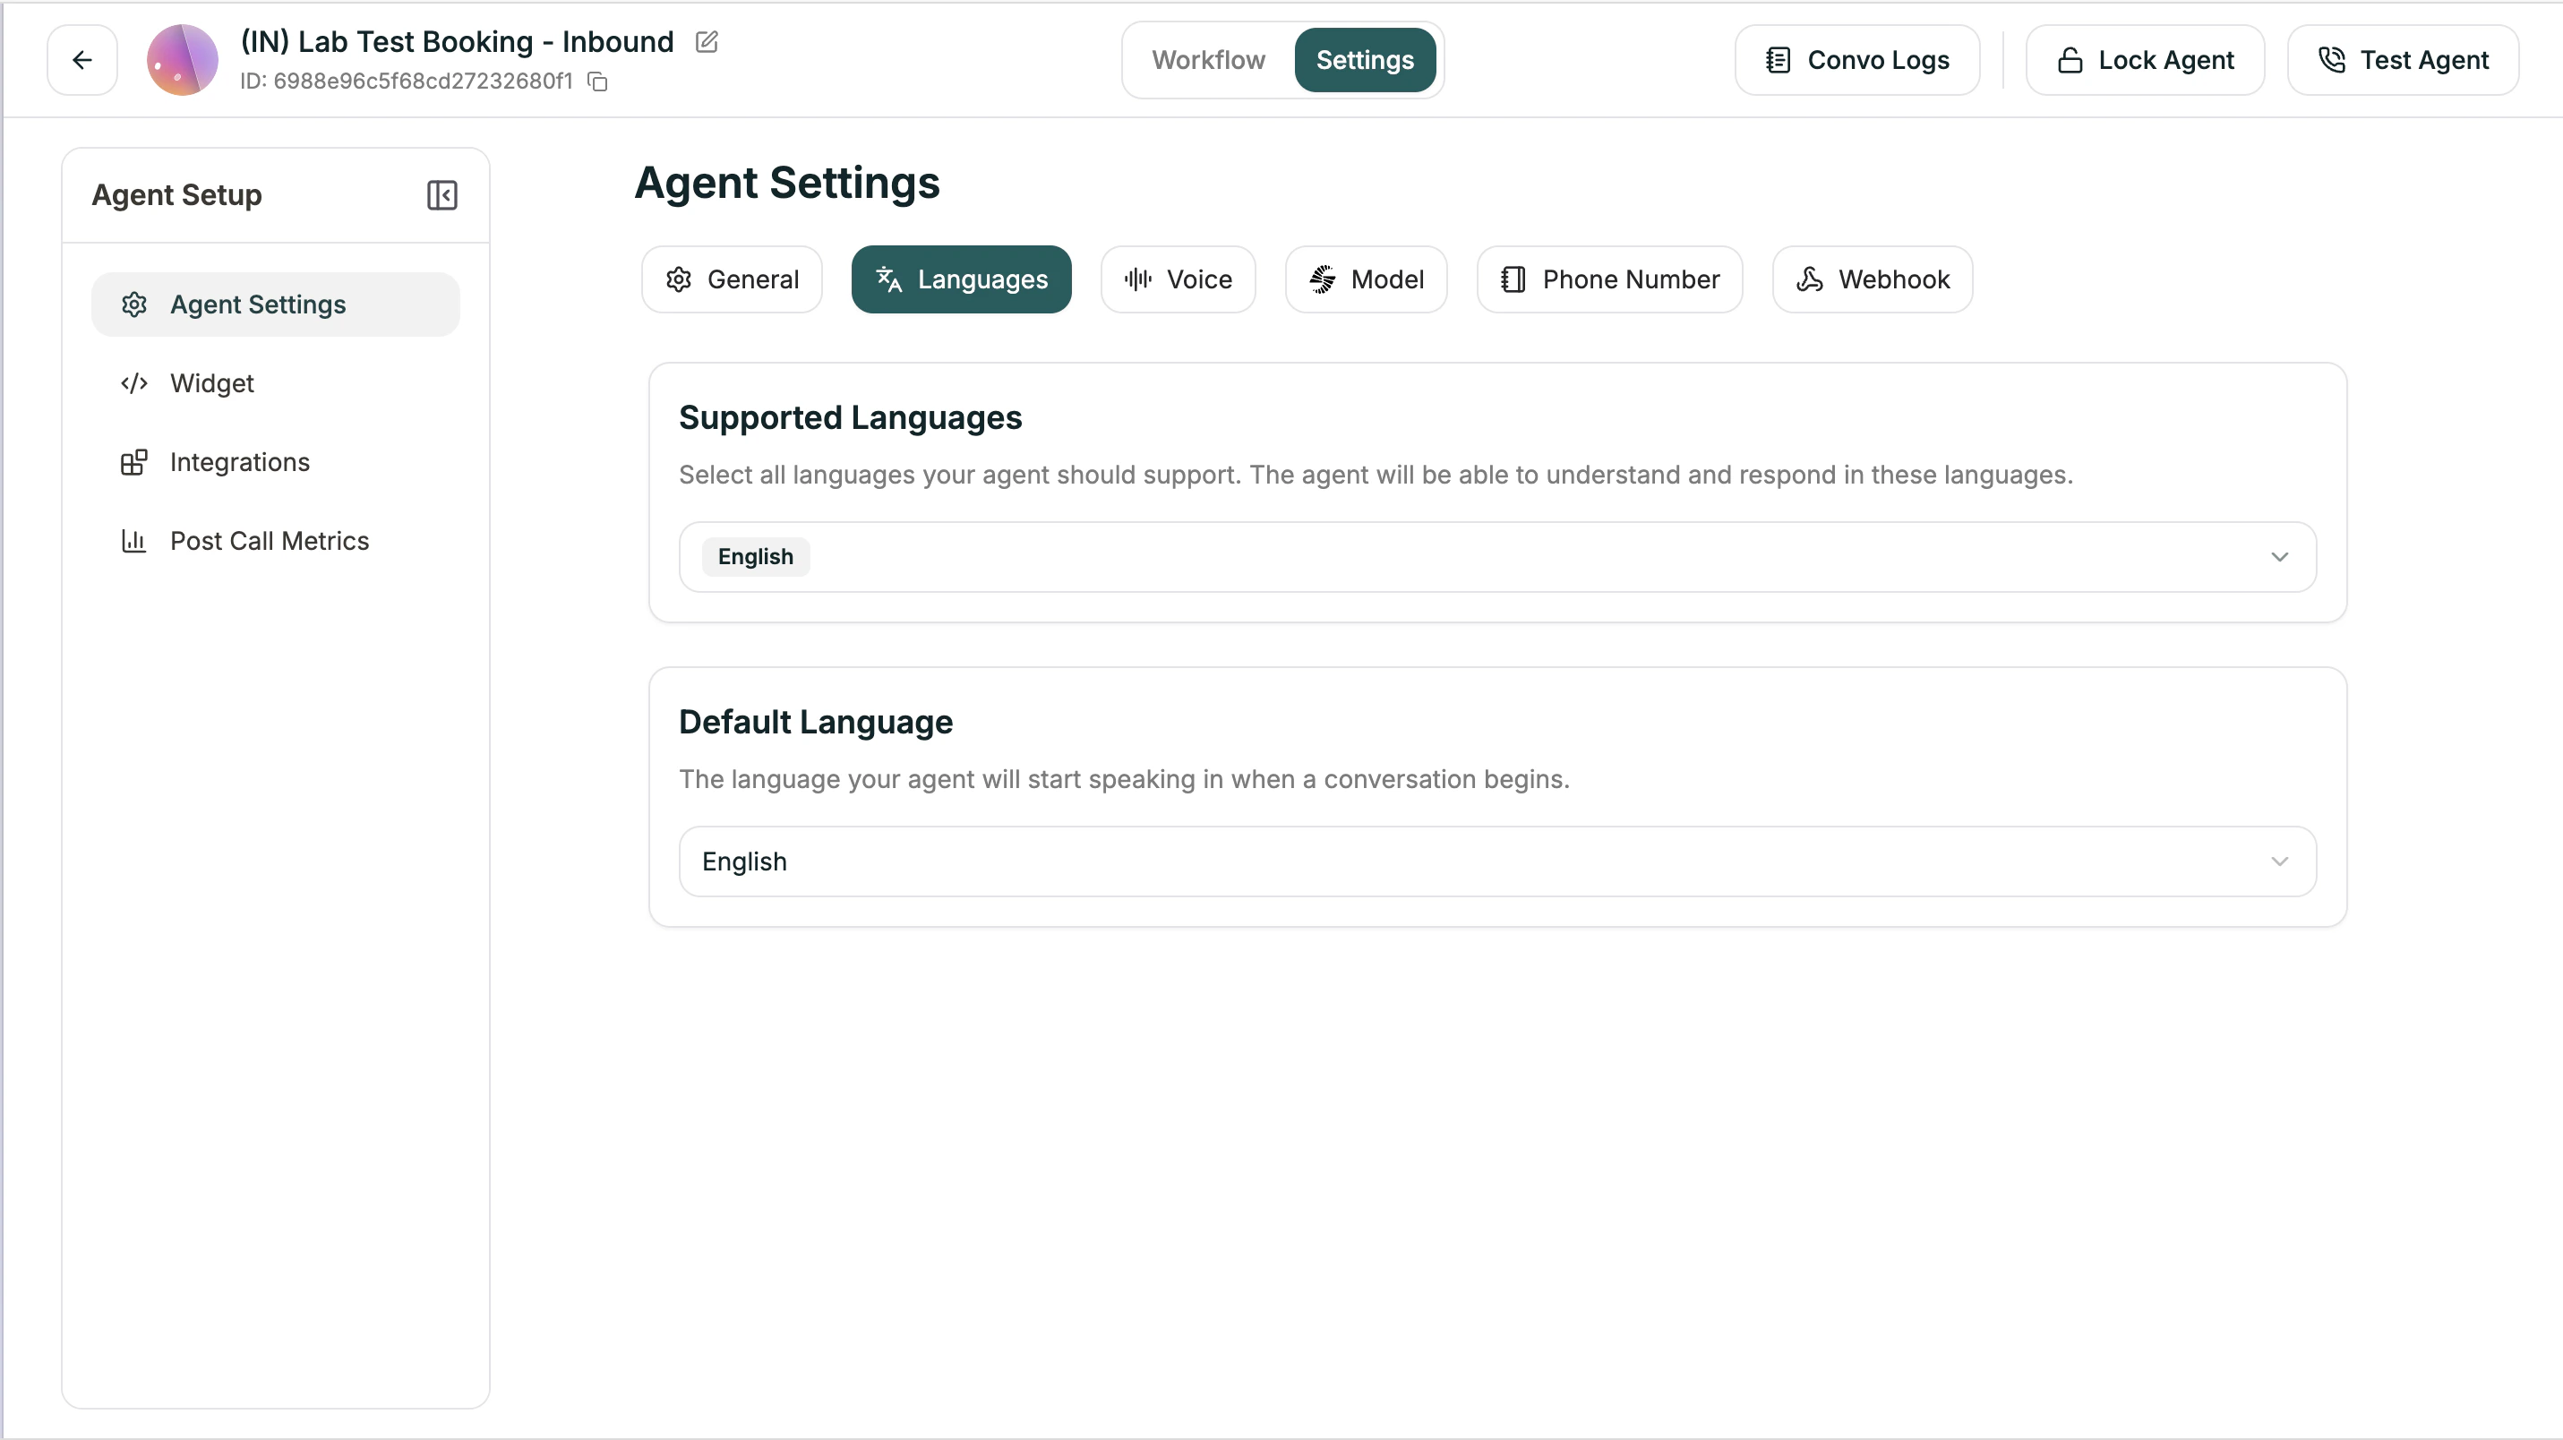The width and height of the screenshot is (2563, 1440).
Task: Select the Webhook settings tab
Action: coord(1871,279)
